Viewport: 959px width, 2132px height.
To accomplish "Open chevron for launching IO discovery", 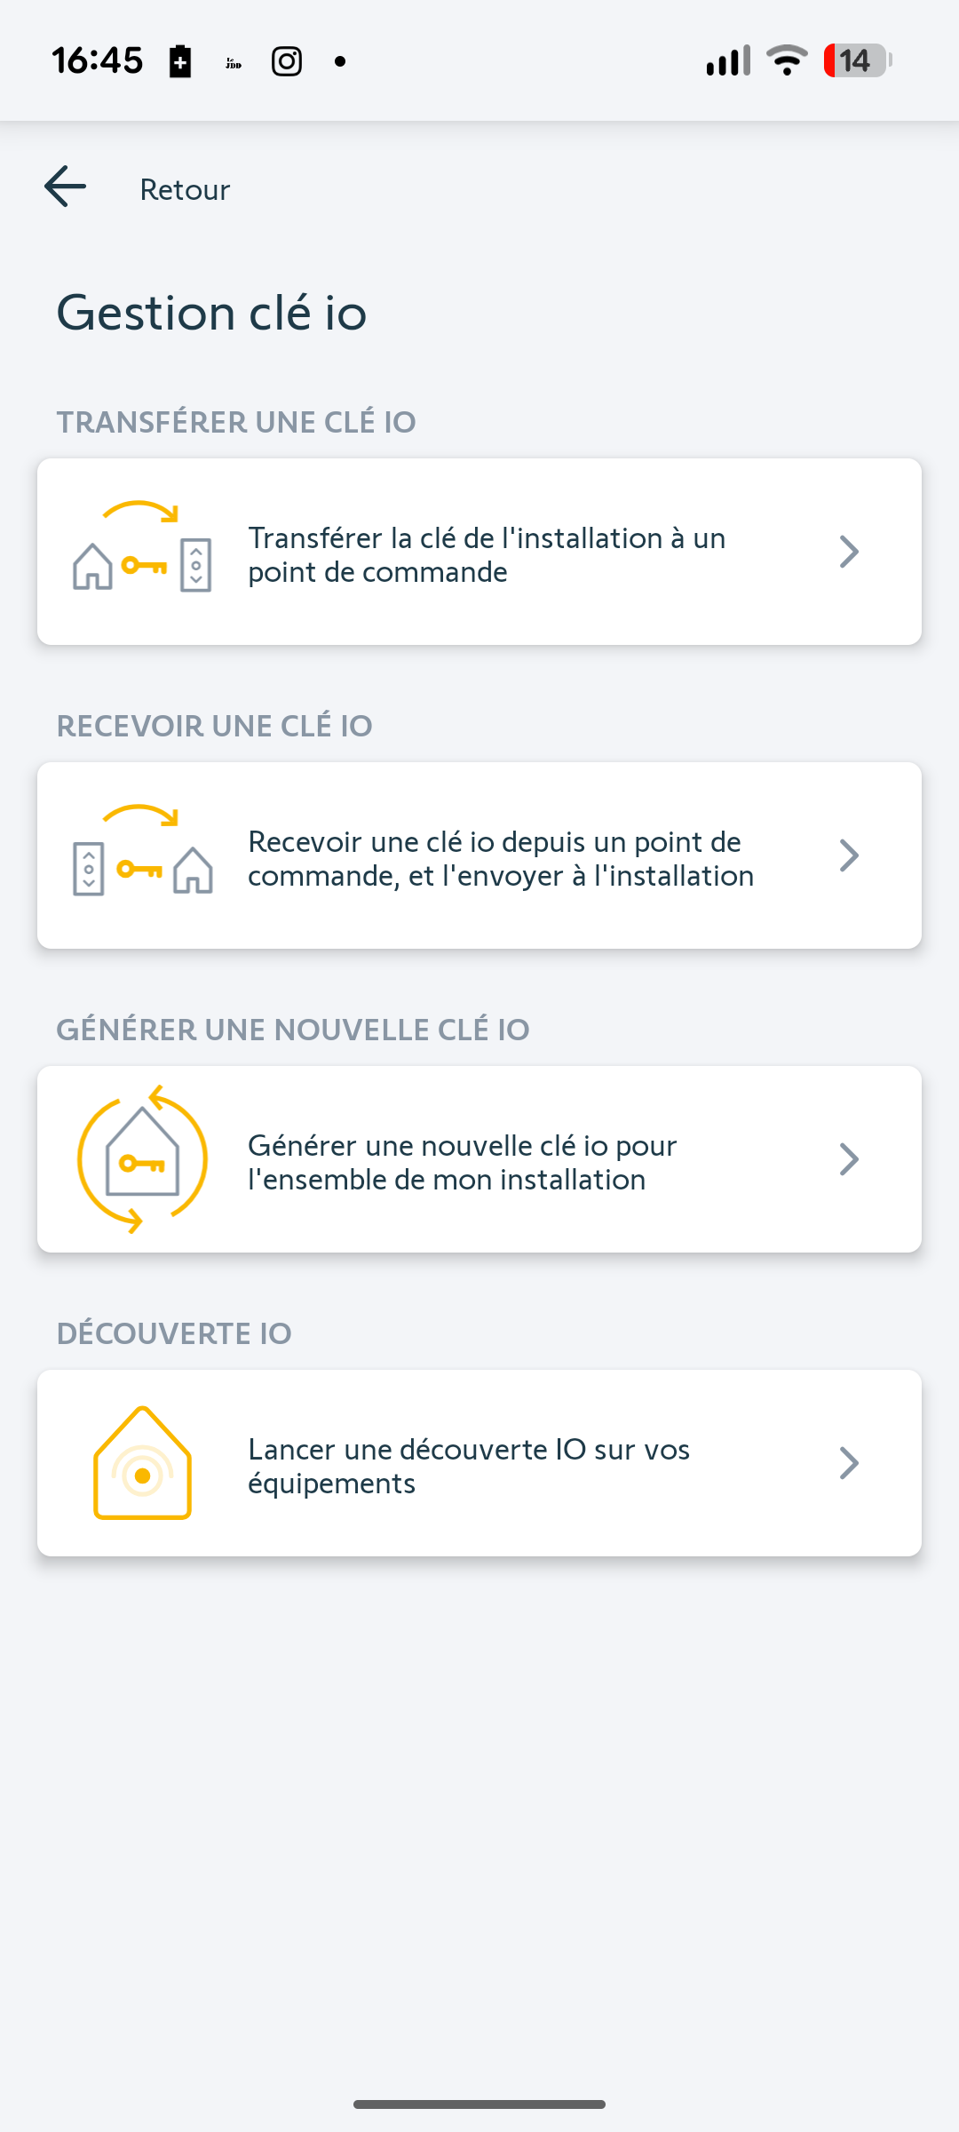I will tap(849, 1463).
